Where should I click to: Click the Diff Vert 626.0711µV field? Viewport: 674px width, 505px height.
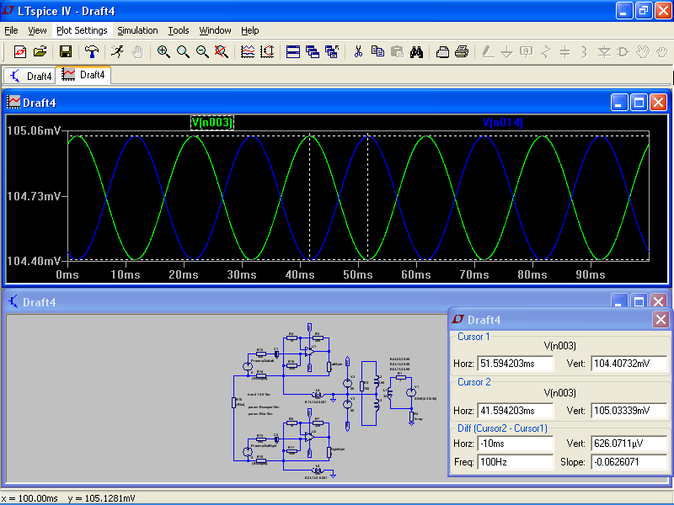pos(629,444)
